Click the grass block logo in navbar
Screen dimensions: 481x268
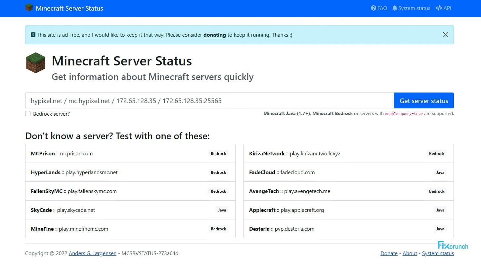coord(29,8)
